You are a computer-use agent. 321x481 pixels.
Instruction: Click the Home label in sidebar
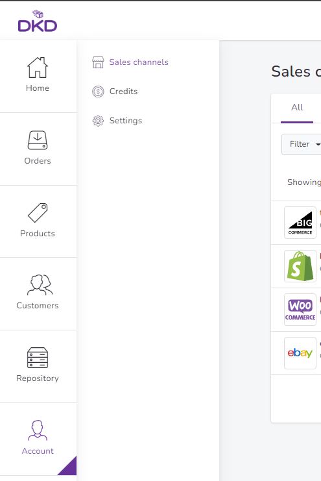(38, 88)
